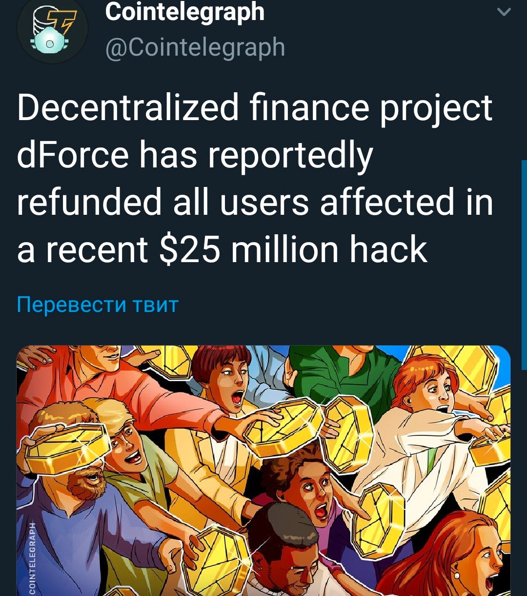Open the attached crowd illustration
Screen dimensions: 527x596
click(x=263, y=471)
